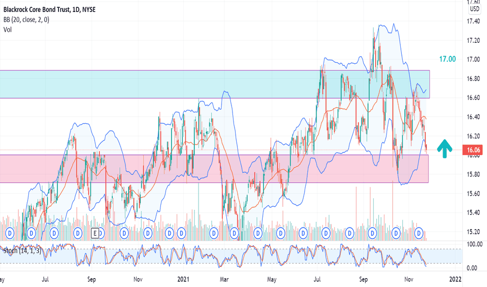Click the 16.80 price axis label

(473, 79)
